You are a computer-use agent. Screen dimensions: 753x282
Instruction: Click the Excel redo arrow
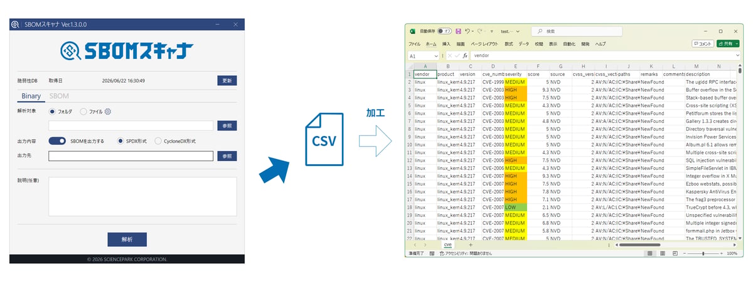pyautogui.click(x=480, y=31)
